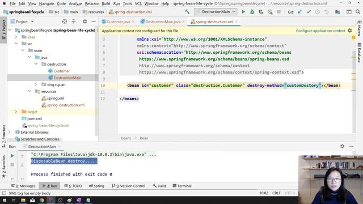Open the Search Everywhere magnifier icon
The width and height of the screenshot is (363, 204).
358,12
